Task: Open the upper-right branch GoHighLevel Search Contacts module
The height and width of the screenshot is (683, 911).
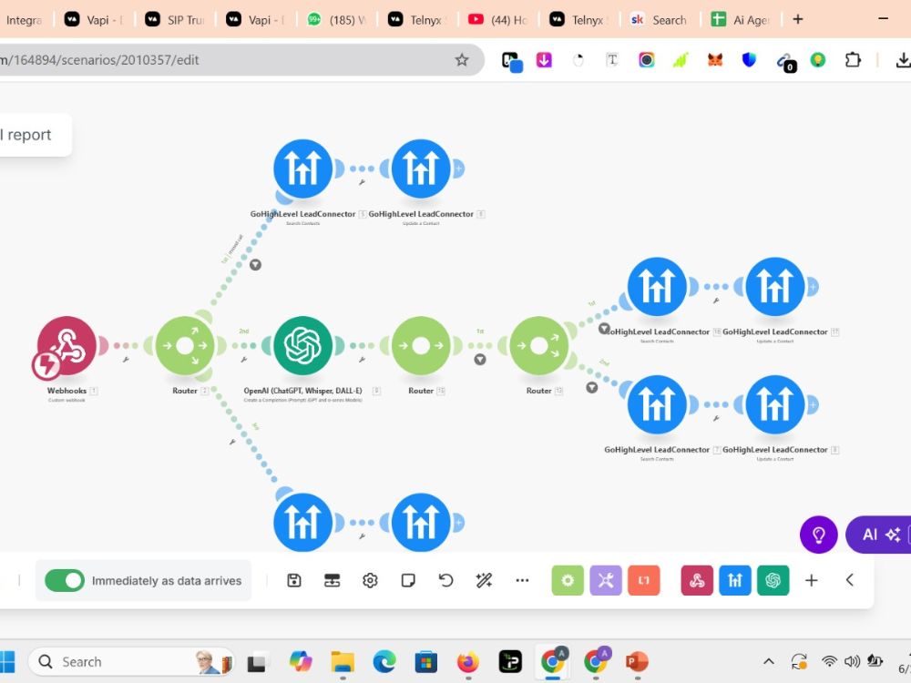Action: 657,286
